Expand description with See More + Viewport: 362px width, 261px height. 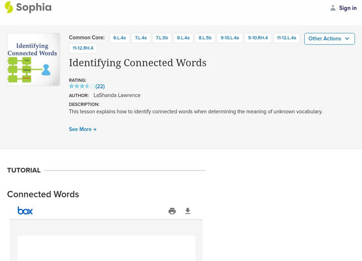click(83, 129)
